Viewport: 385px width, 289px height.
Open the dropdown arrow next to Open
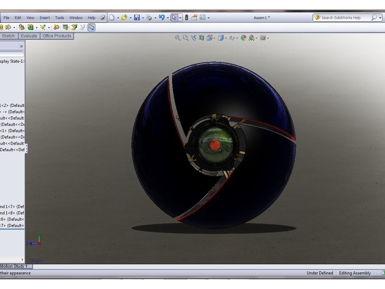coord(130,18)
